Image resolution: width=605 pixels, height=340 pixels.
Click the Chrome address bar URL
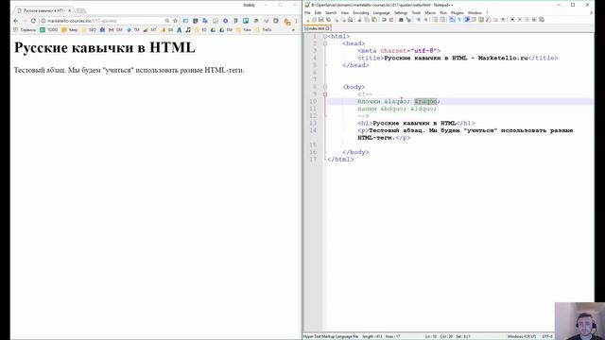[x=82, y=21]
